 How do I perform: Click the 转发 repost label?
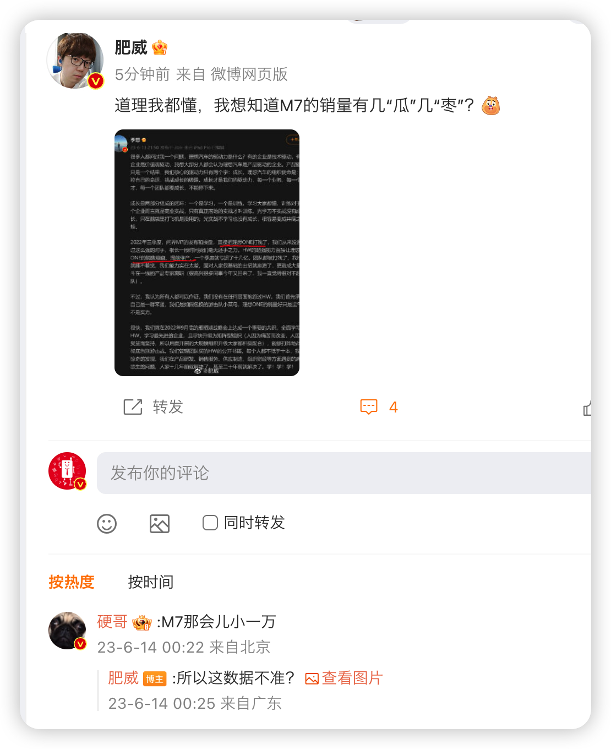coord(168,407)
